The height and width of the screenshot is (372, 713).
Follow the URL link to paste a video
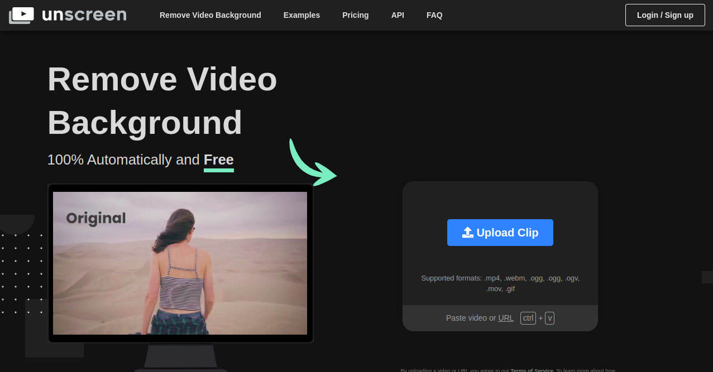[506, 318]
